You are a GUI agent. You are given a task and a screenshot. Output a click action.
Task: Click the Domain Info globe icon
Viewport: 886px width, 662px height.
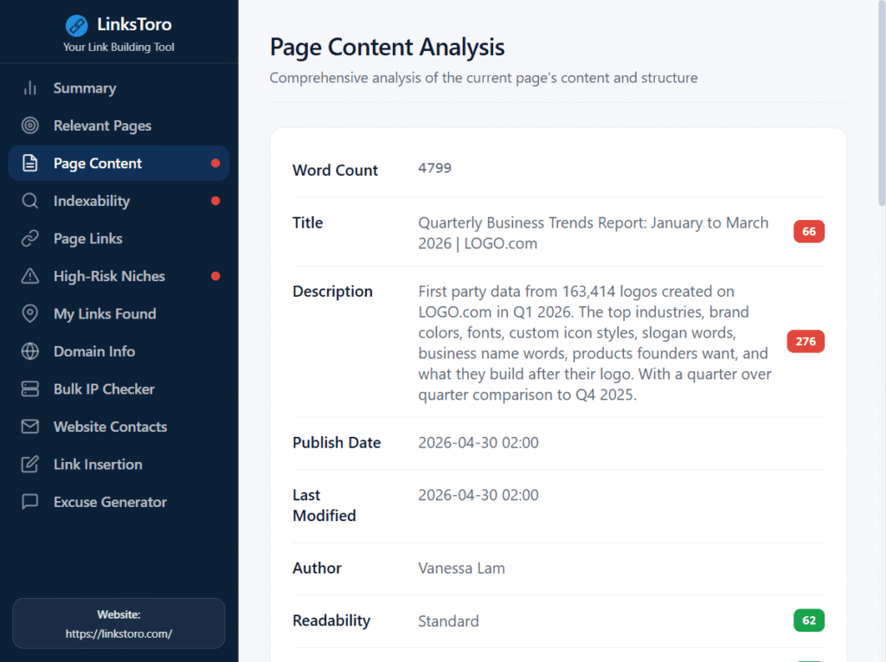coord(30,351)
